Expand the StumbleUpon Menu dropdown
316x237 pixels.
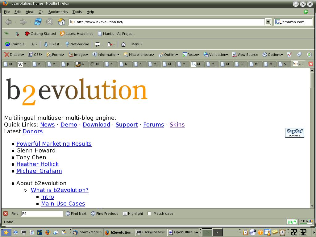pyautogui.click(x=137, y=44)
